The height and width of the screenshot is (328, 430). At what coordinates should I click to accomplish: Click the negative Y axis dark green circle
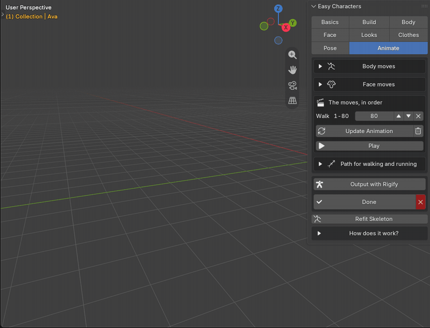coord(264,26)
